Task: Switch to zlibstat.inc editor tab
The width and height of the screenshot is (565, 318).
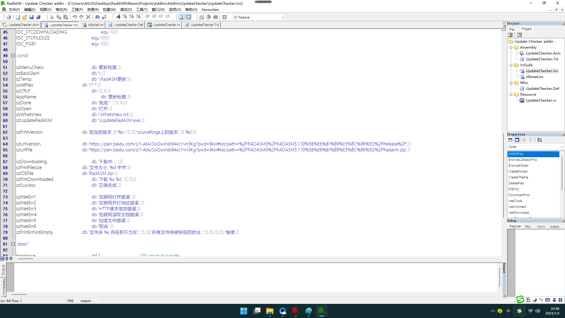Action: click(x=93, y=25)
